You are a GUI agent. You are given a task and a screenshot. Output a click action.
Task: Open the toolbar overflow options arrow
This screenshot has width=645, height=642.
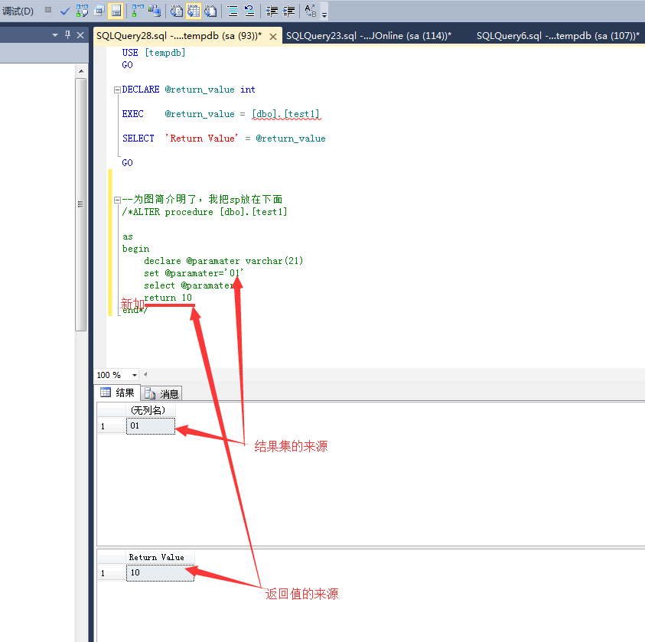click(324, 15)
